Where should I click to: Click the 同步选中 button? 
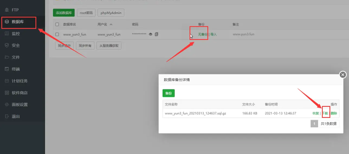[64, 46]
